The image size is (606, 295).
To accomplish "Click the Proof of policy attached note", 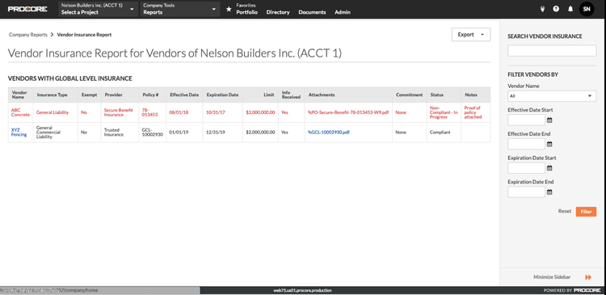I will pos(473,112).
